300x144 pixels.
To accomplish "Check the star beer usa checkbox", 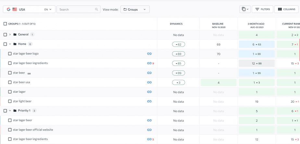I will 10,82.
